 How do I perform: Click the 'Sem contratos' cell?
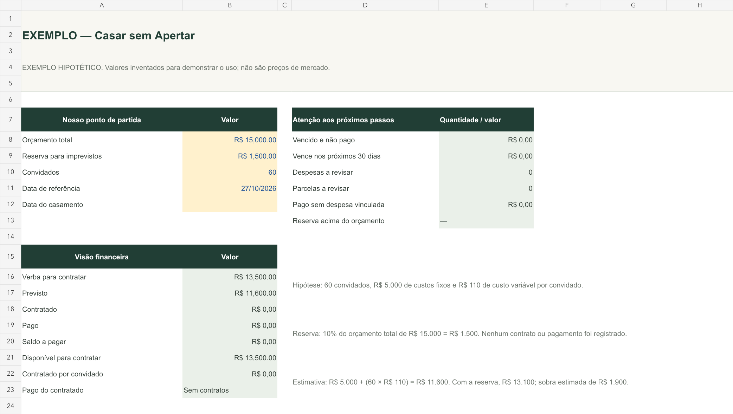230,390
